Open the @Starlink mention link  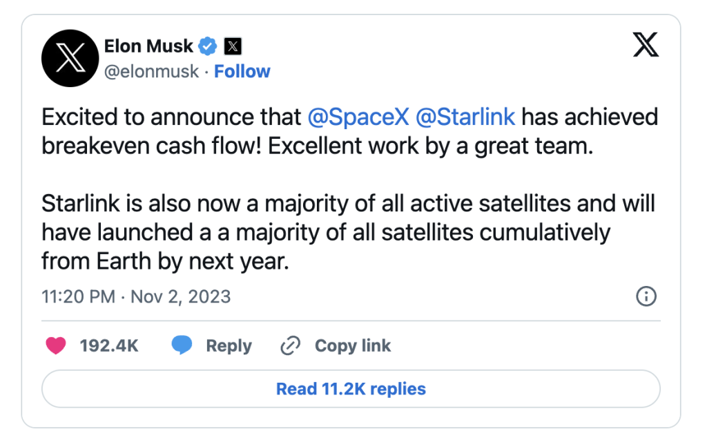coord(465,117)
